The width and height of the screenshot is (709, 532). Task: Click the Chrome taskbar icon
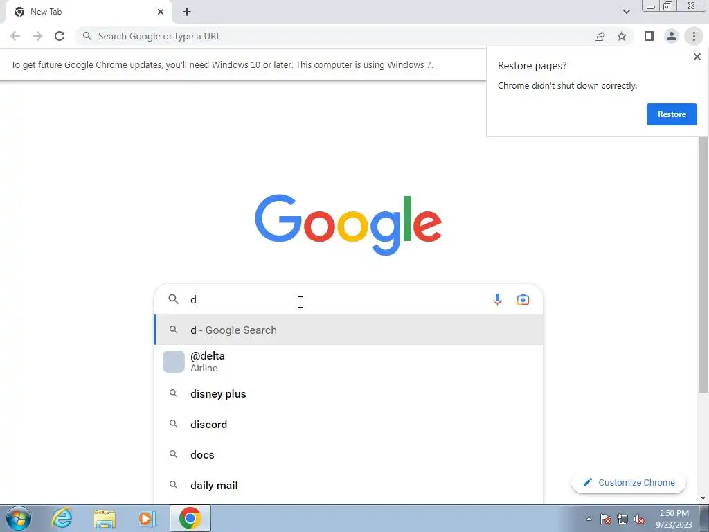click(190, 518)
